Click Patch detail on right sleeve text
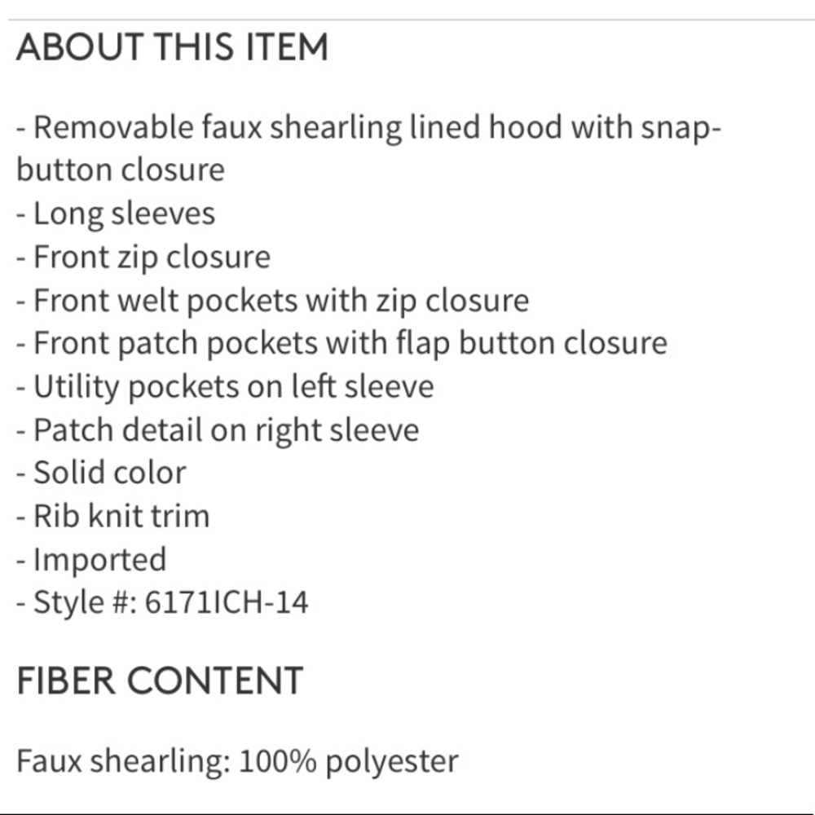This screenshot has height=815, width=815. point(226,430)
